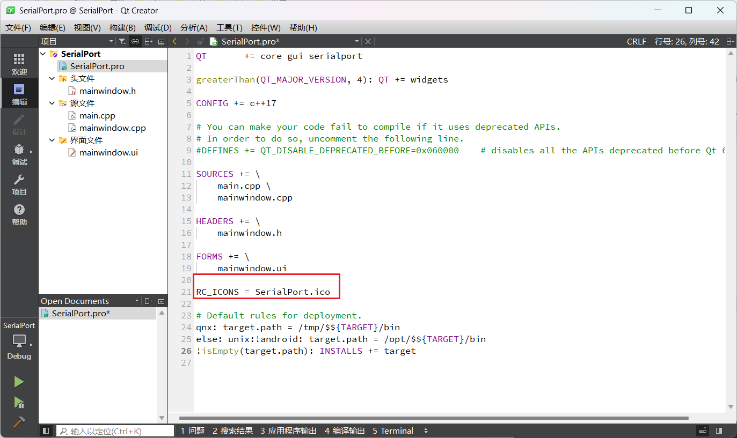Open the SerialPort Debug kit selector
This screenshot has height=438, width=737.
[x=19, y=341]
